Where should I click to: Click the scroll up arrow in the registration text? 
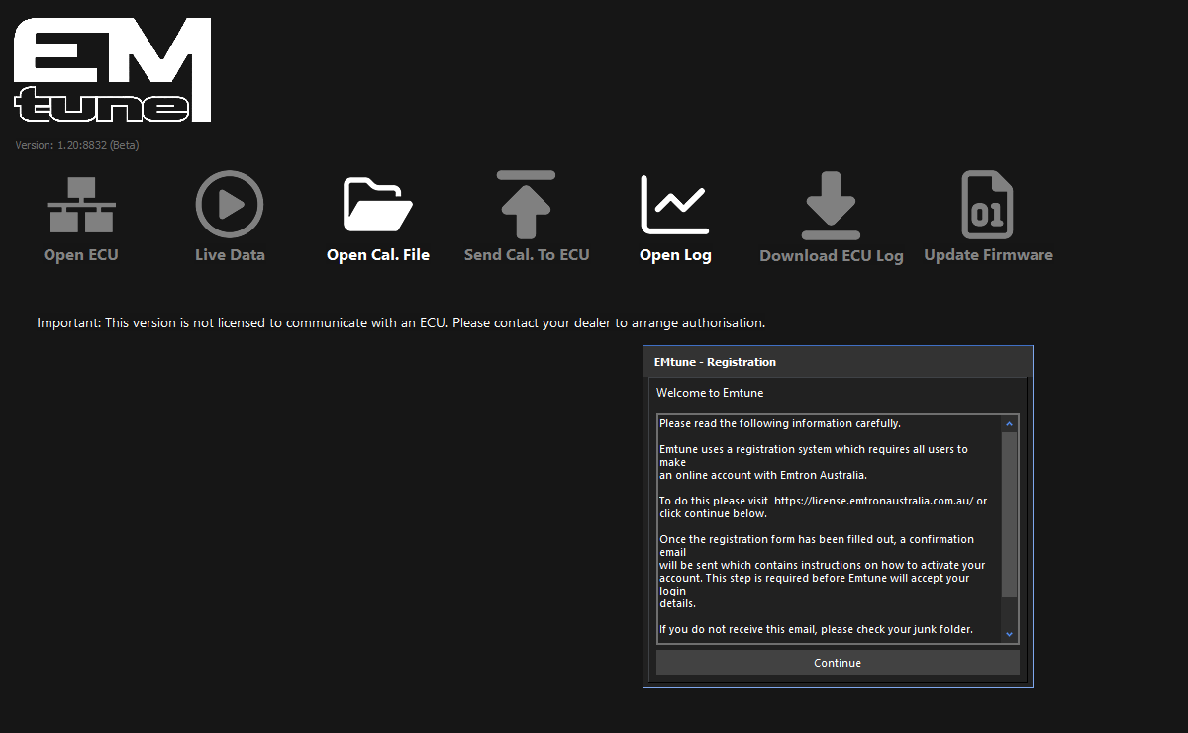[1009, 424]
